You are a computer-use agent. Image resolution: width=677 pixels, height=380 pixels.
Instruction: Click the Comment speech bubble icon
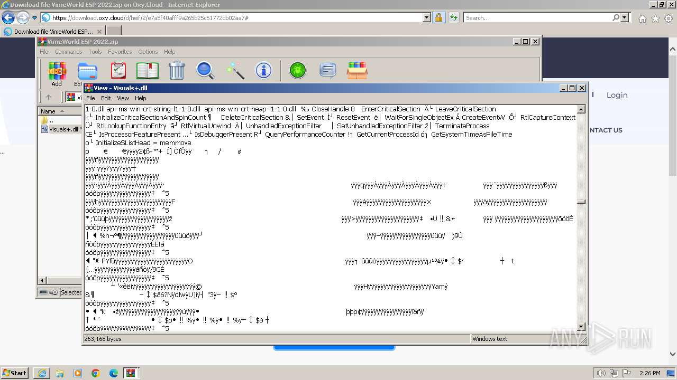[328, 71]
